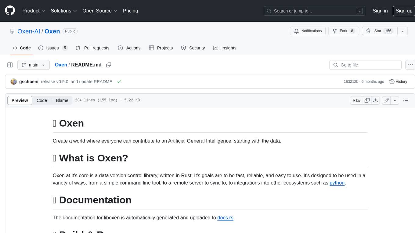Click the Sign up button
415x233 pixels.
[404, 11]
